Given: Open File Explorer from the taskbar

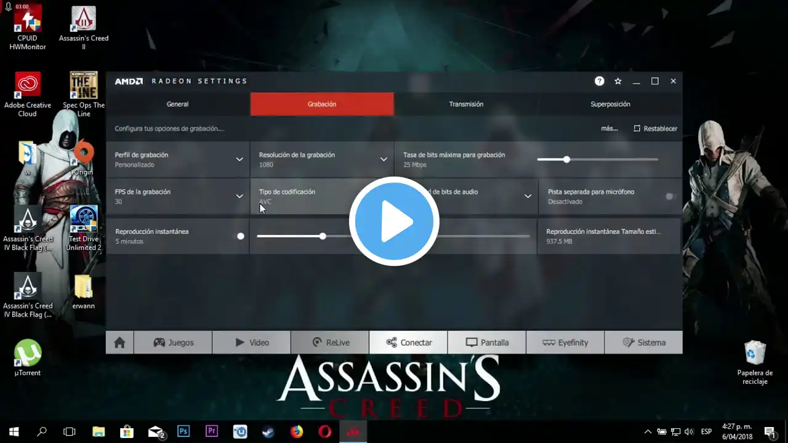Looking at the screenshot, I should pyautogui.click(x=98, y=431).
